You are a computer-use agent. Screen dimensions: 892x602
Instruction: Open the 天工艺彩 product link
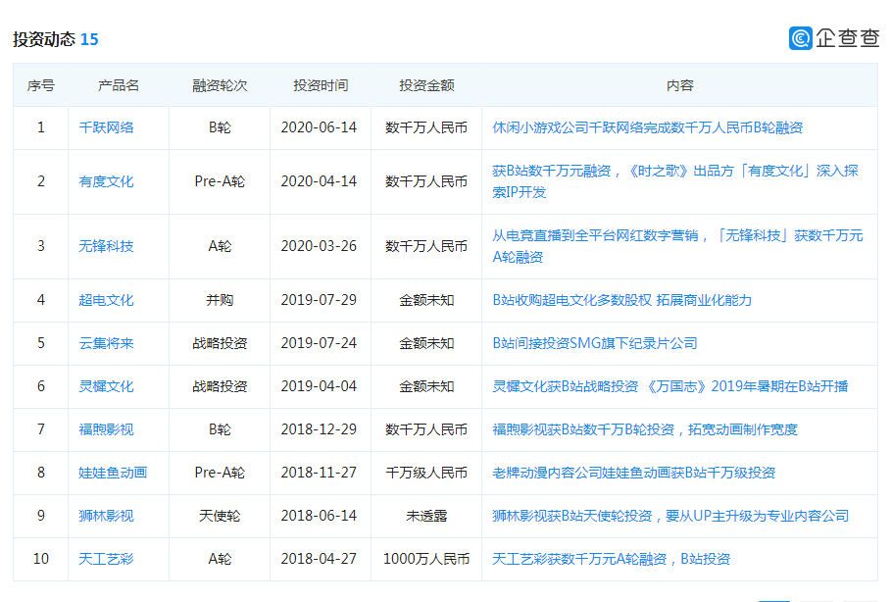click(x=106, y=559)
